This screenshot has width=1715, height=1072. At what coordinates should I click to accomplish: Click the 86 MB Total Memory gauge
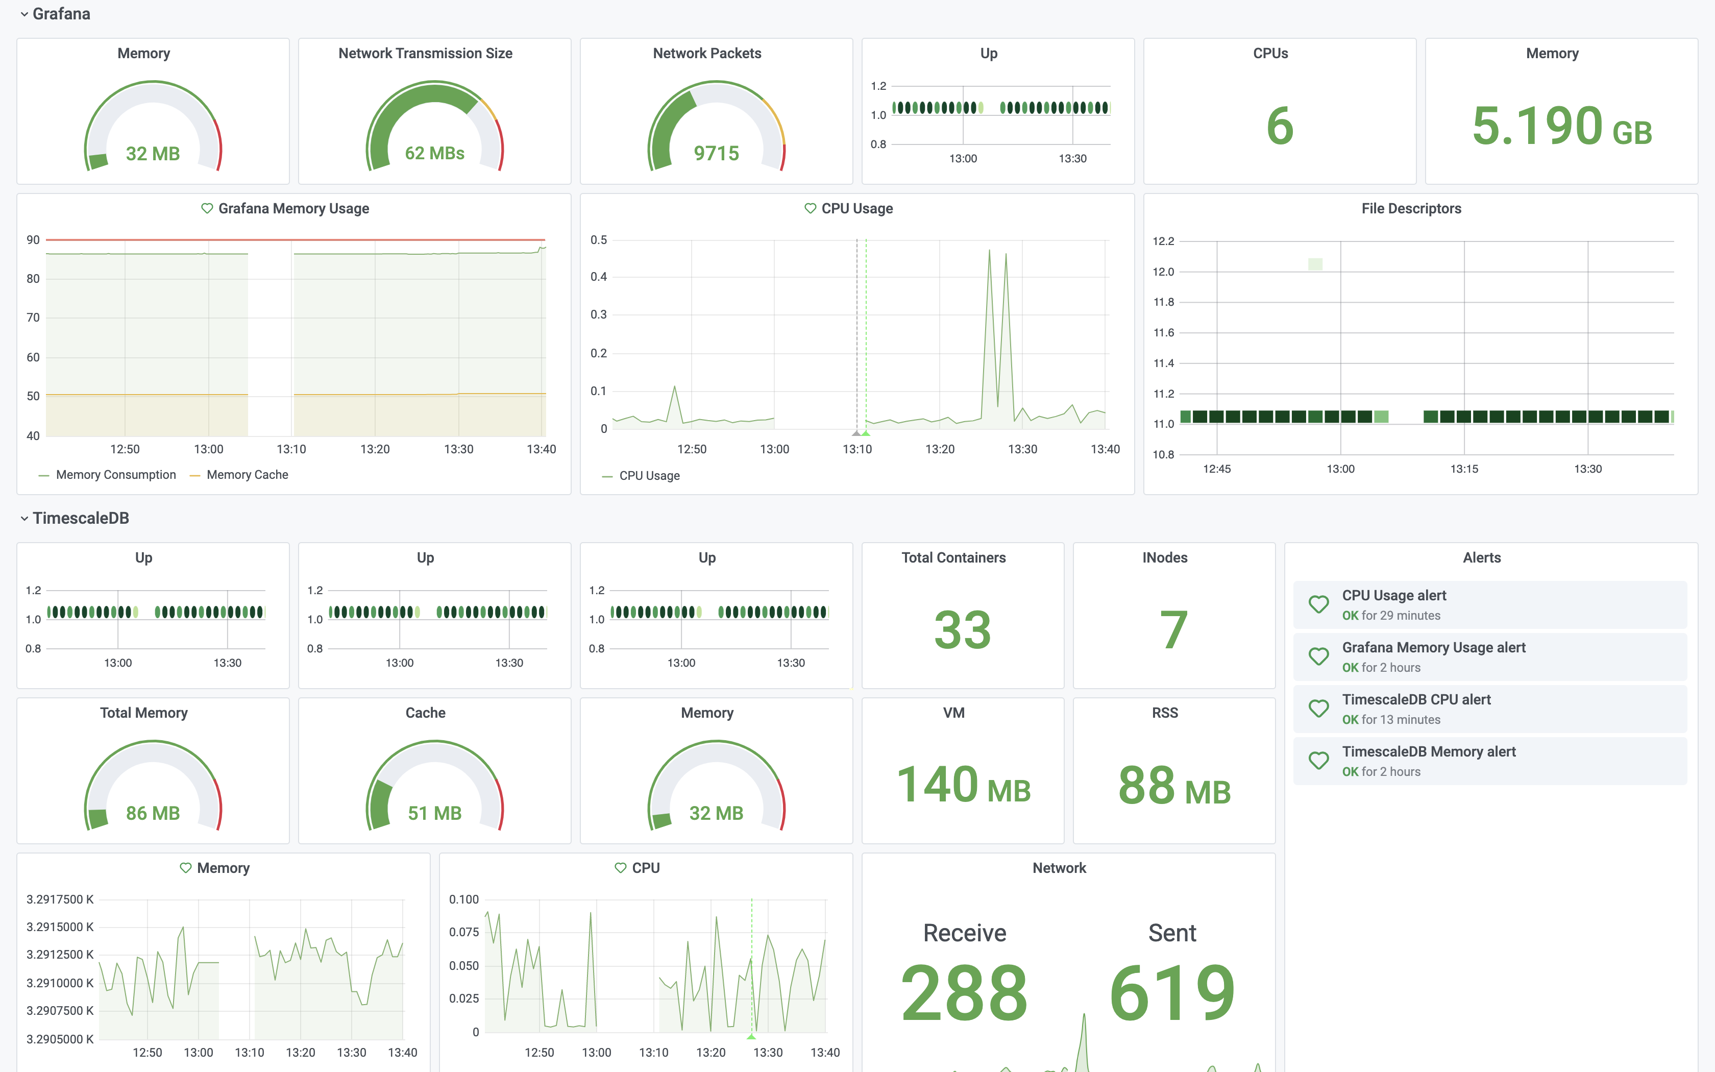point(153,786)
